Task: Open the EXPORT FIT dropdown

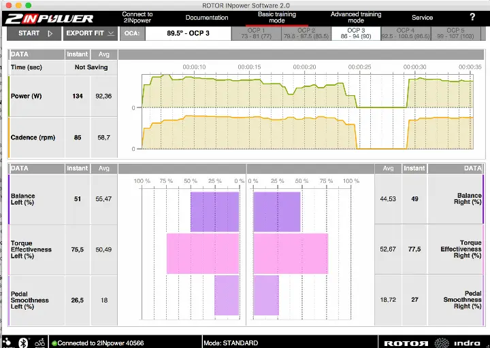Action: [91, 33]
